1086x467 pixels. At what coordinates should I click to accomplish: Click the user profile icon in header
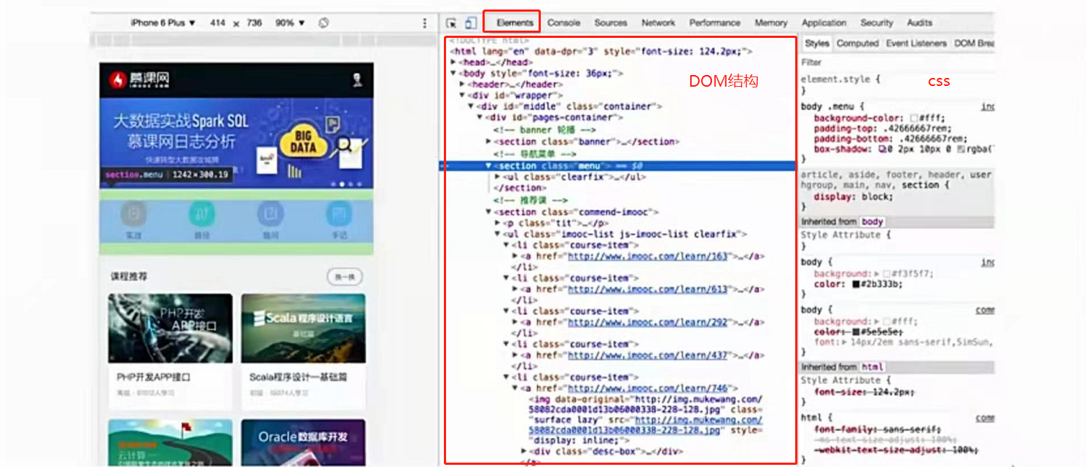point(357,80)
